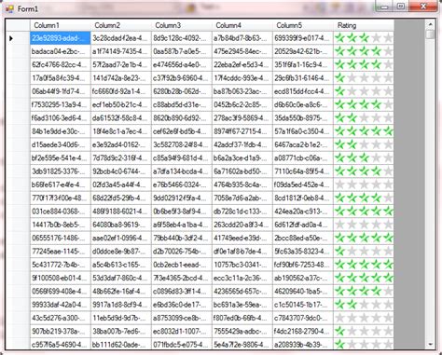The image size is (442, 355).
Task: Click the rating stars in the 06ab44f9 row
Action: tap(364, 91)
